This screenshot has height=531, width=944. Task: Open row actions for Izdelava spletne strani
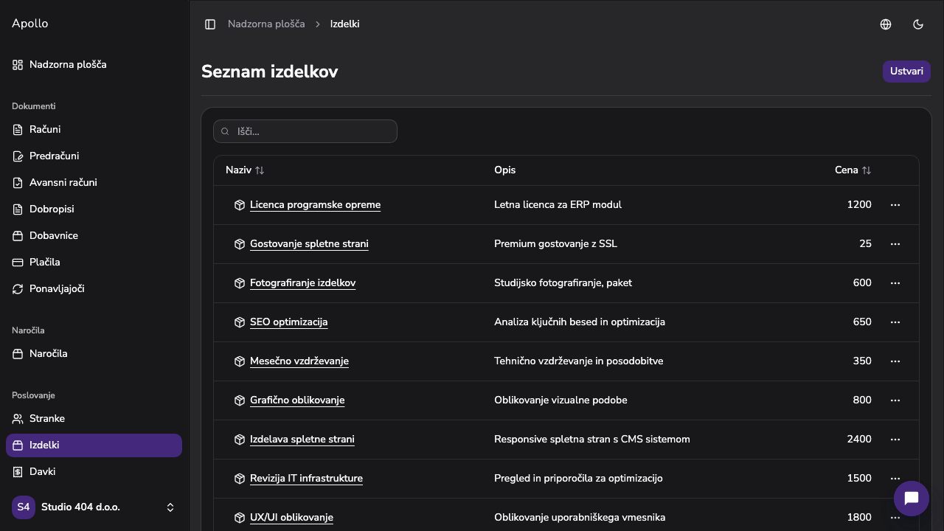895,440
